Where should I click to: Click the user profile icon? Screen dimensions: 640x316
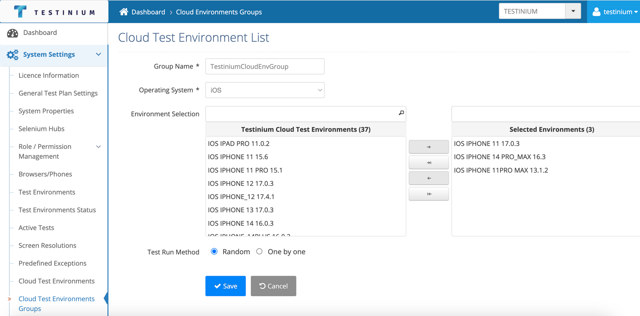596,12
